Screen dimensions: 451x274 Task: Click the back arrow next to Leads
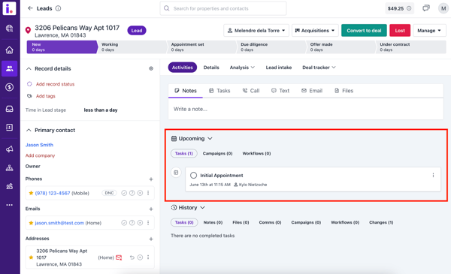(30, 8)
